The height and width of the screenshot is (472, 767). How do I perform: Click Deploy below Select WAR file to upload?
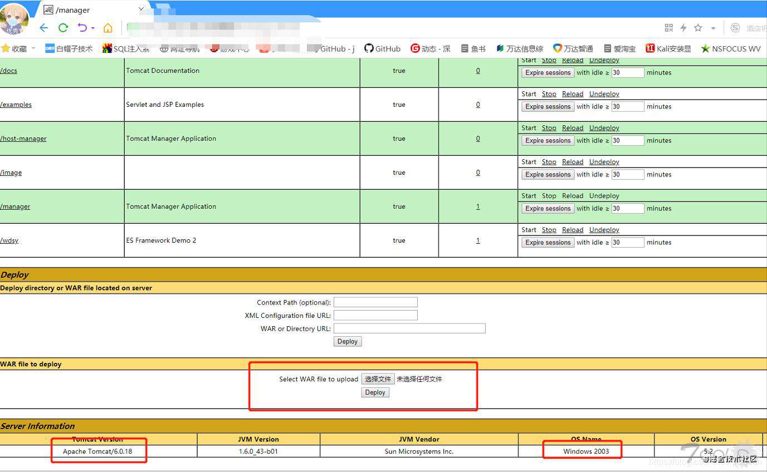click(x=375, y=392)
